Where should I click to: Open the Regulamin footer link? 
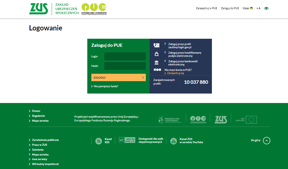click(38, 116)
